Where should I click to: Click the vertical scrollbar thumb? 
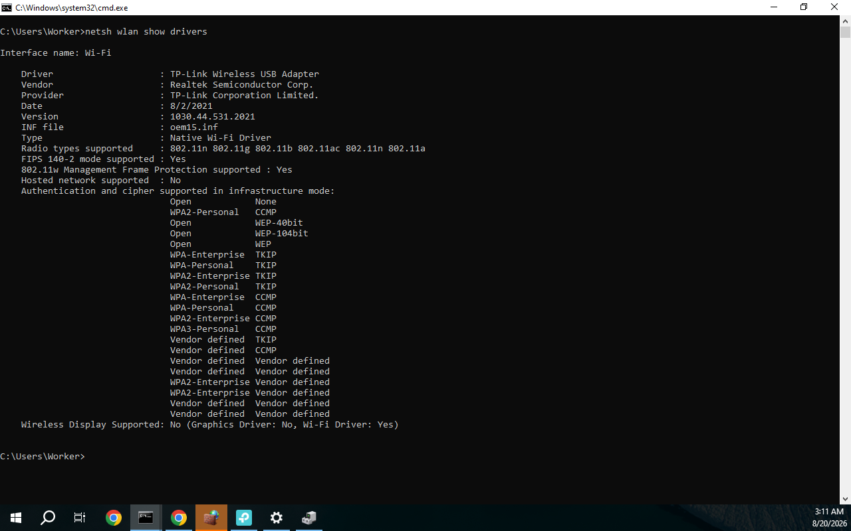(845, 33)
